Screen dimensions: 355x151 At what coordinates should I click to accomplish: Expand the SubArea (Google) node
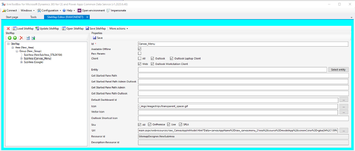(22, 62)
